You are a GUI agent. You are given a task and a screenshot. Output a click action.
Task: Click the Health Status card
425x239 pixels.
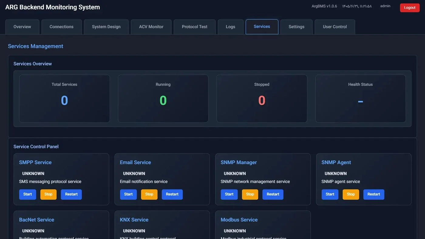360,99
